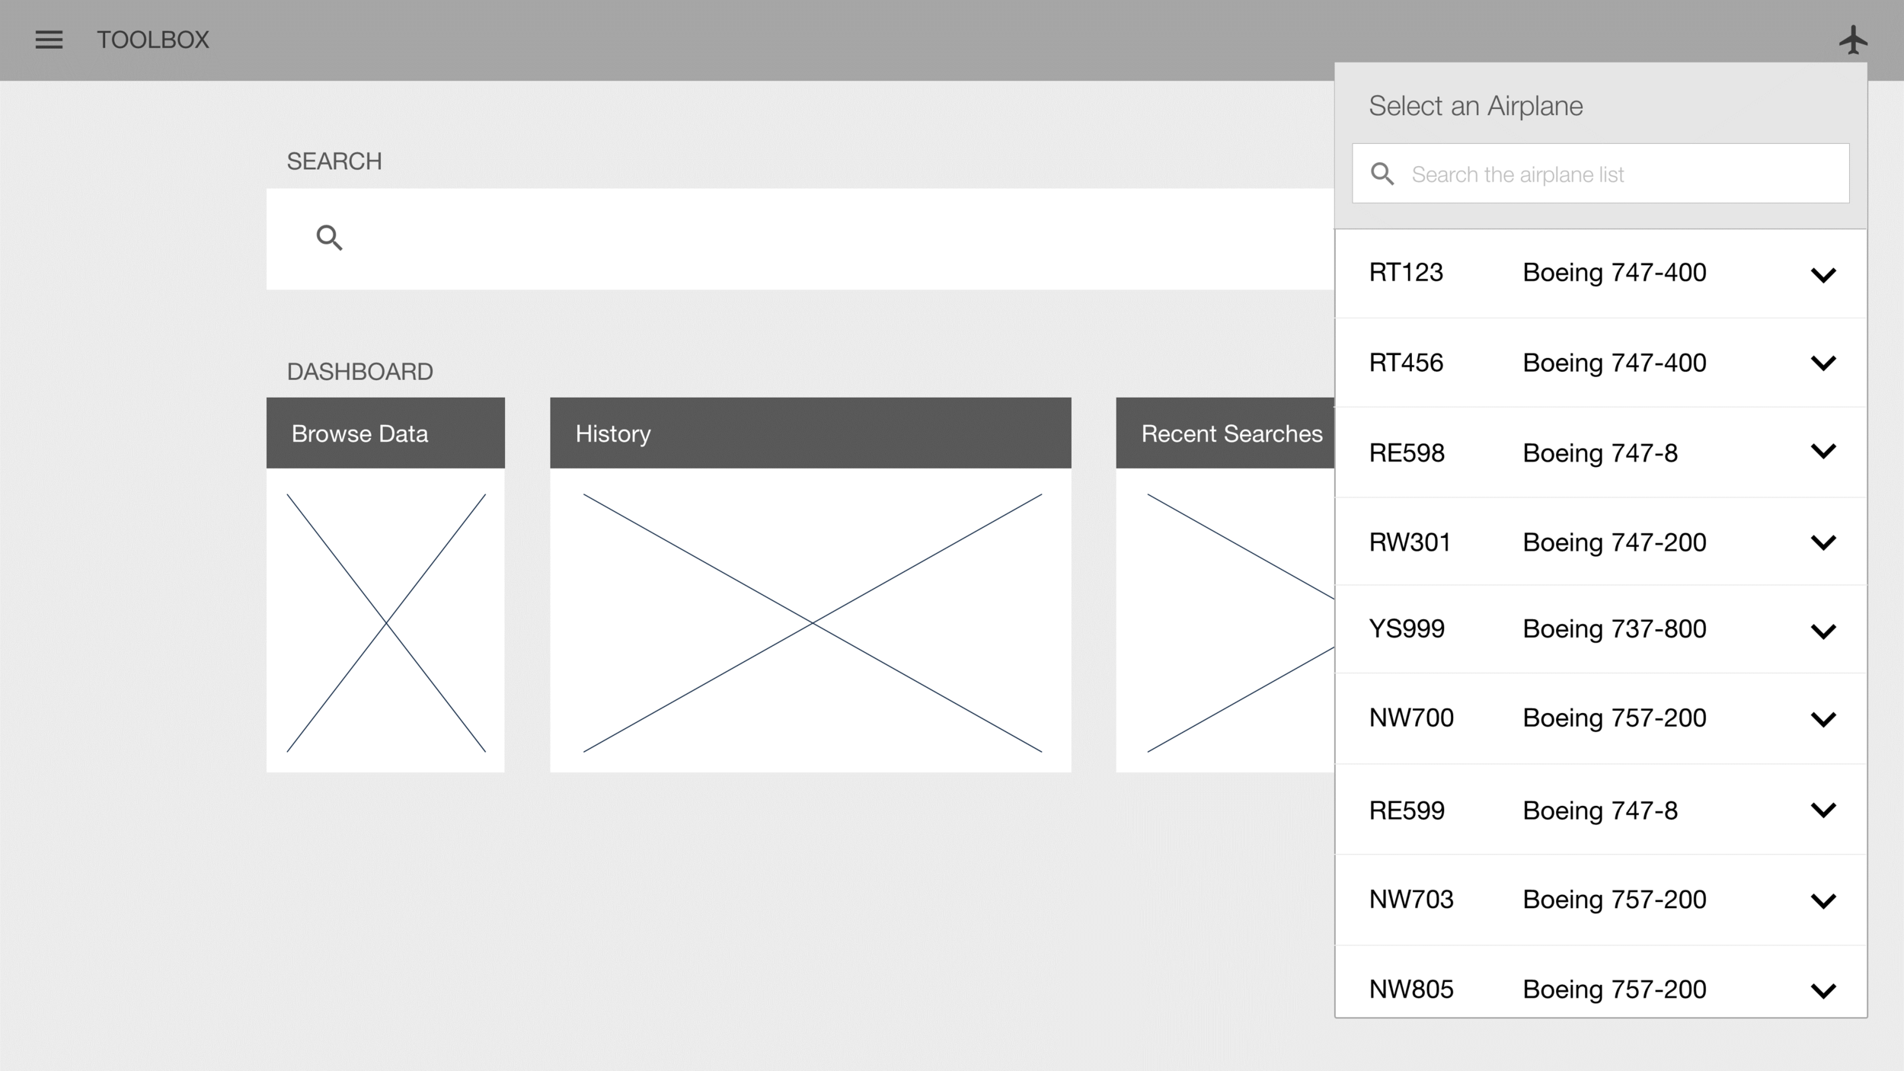Expand the YS999 chevron
The height and width of the screenshot is (1071, 1904).
coord(1823,631)
